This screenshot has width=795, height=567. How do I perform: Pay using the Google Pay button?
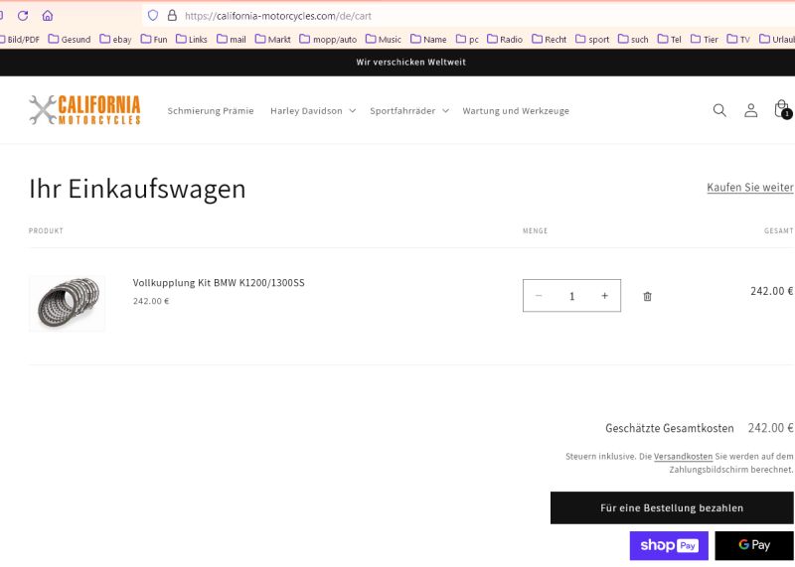click(x=754, y=545)
